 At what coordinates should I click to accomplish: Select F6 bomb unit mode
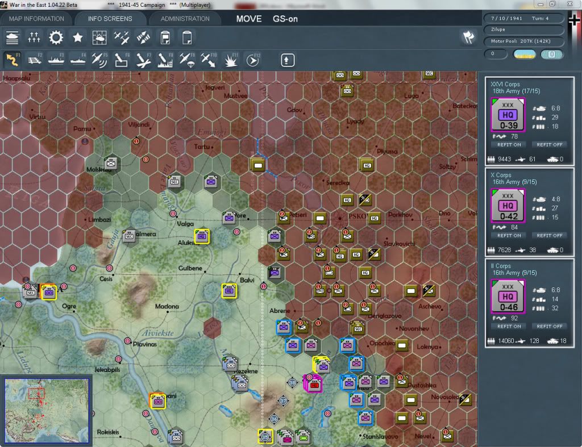tap(122, 60)
